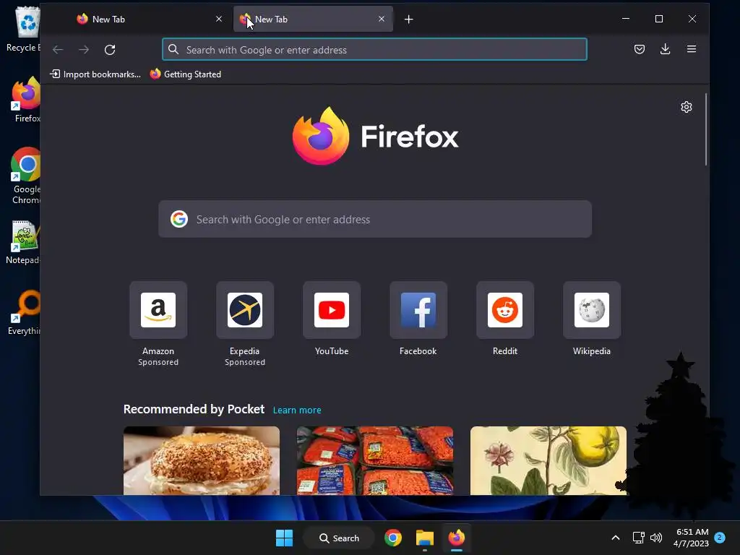Image resolution: width=740 pixels, height=555 pixels.
Task: Show hidden icons with tray chevron
Action: click(x=616, y=538)
